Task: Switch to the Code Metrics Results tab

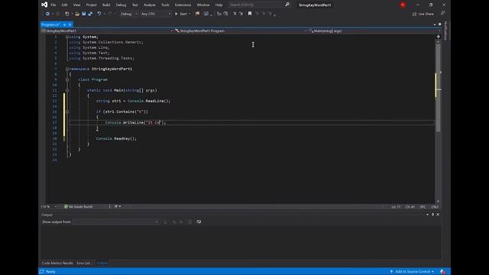Action: point(57,263)
